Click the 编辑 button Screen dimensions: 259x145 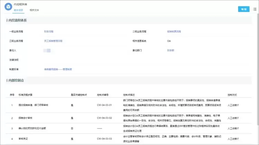point(243,9)
